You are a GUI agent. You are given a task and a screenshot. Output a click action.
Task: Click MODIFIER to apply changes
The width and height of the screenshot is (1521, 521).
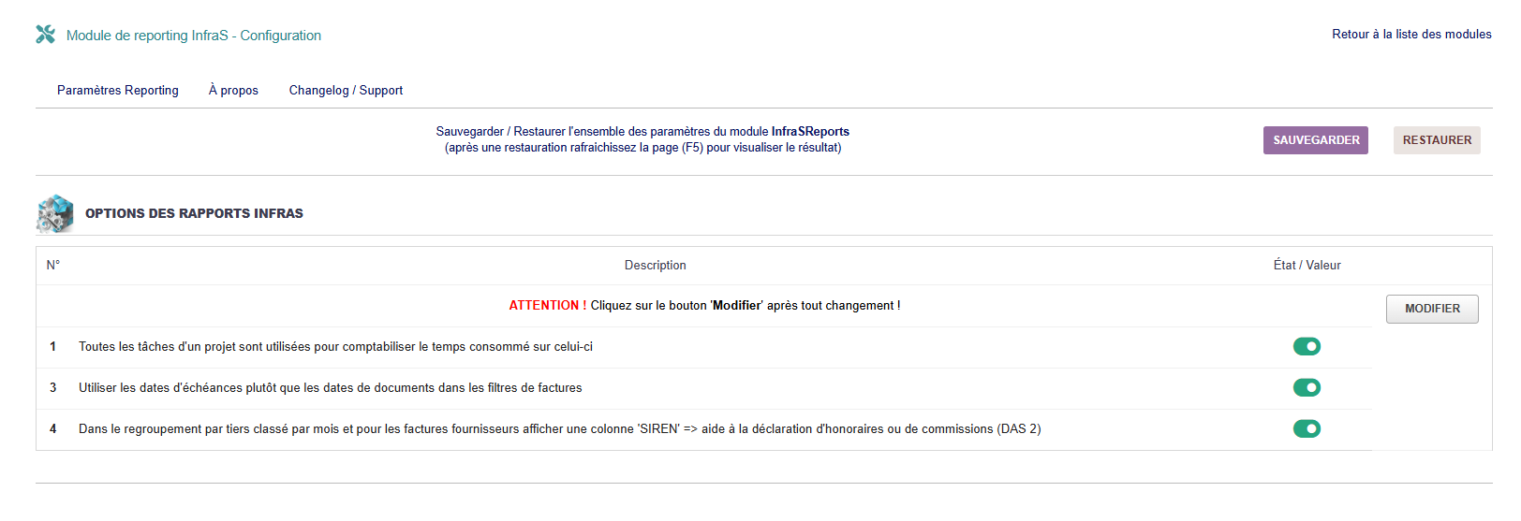click(1432, 309)
